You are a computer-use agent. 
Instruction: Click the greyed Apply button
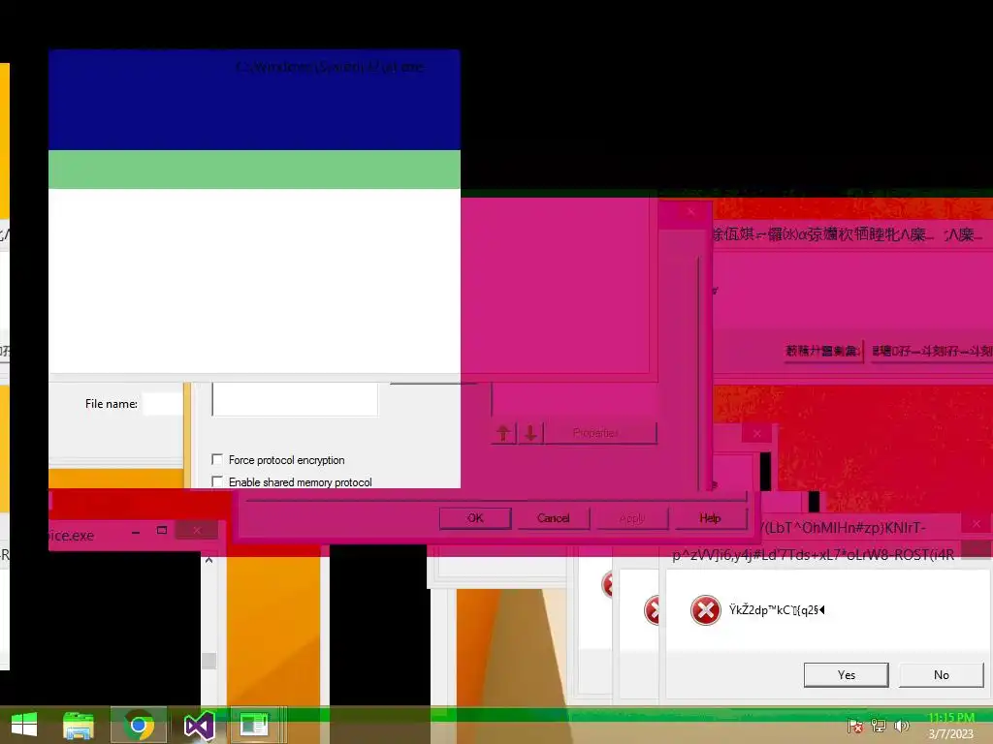632,518
